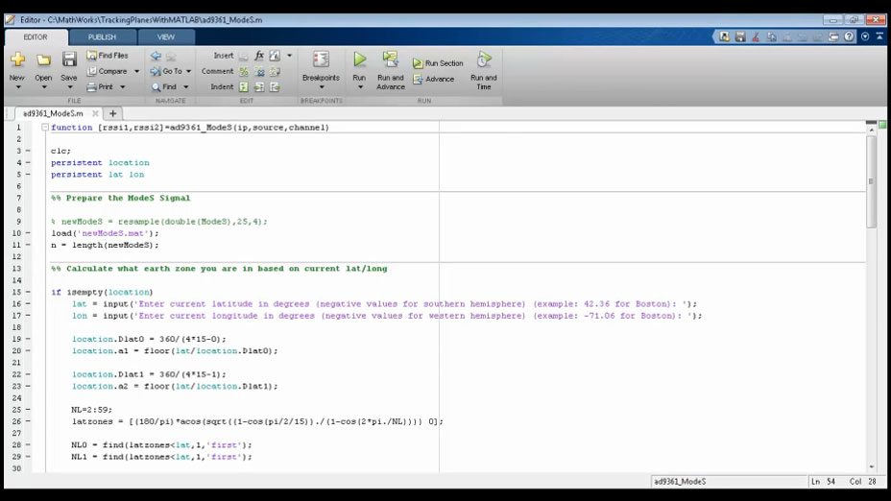This screenshot has width=891, height=501.
Task: Open the Print dropdown arrow
Action: pyautogui.click(x=122, y=87)
